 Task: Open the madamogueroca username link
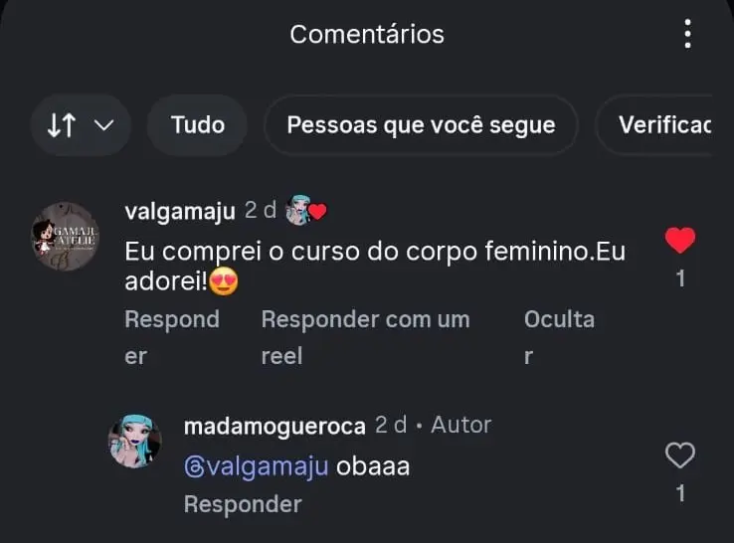[x=275, y=426]
